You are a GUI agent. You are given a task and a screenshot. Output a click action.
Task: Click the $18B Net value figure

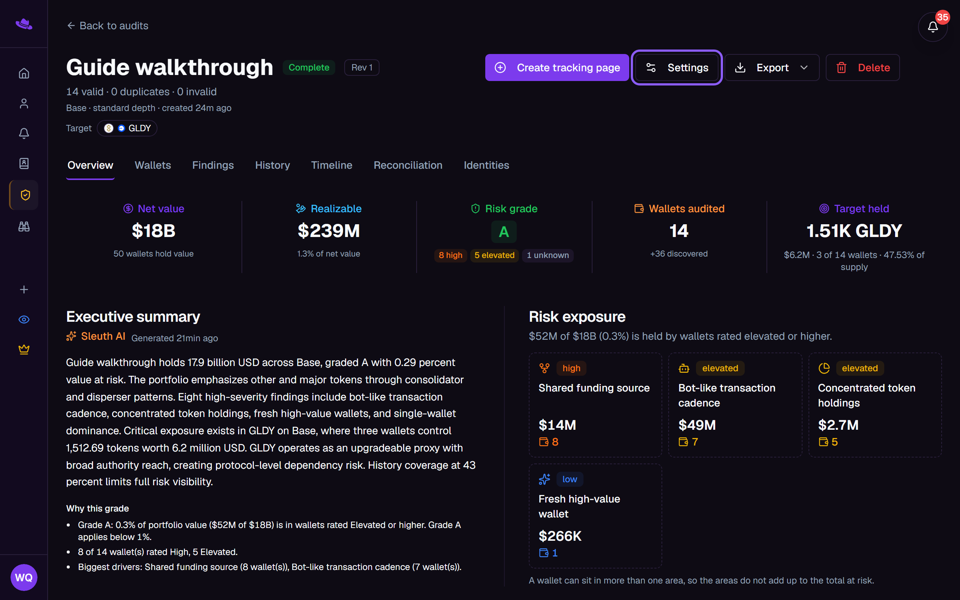pos(153,231)
